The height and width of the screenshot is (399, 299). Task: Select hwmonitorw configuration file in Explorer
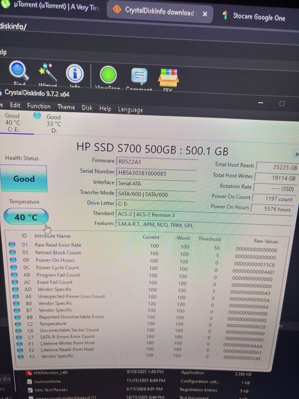click(x=47, y=381)
